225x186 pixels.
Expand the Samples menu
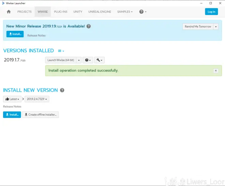pos(125,12)
